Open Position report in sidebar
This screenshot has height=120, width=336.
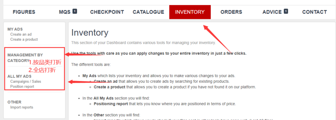[x=22, y=87]
